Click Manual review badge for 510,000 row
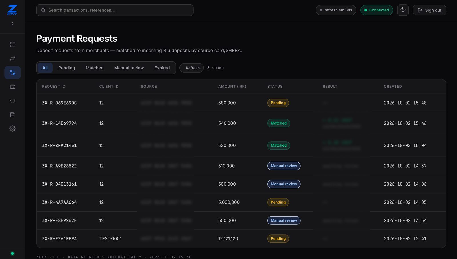The image size is (457, 259). point(284,166)
